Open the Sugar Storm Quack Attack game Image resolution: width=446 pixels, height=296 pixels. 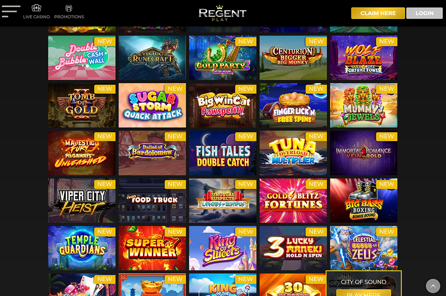click(x=152, y=105)
